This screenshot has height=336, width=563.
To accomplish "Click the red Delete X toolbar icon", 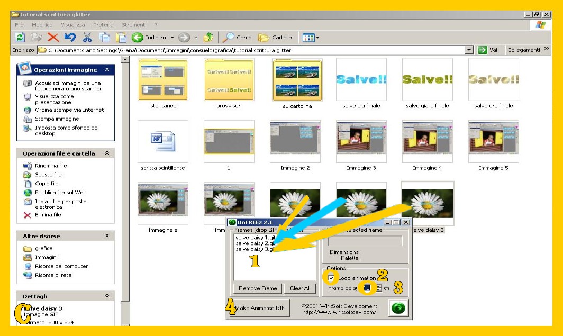I will (x=53, y=38).
